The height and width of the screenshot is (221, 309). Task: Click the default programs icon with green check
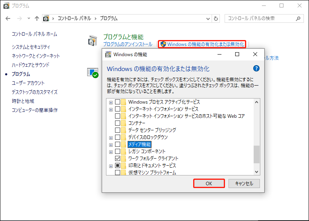click(93, 73)
